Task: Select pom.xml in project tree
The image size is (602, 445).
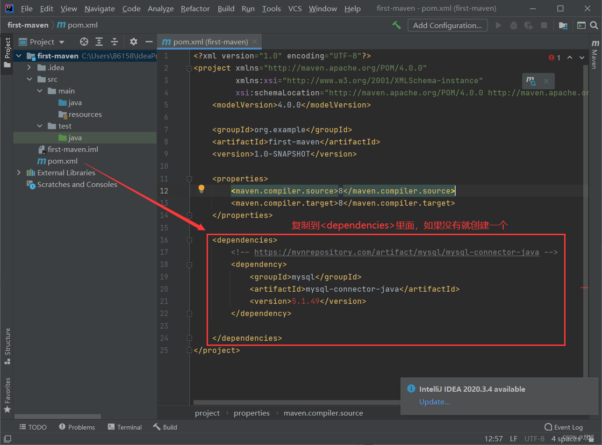Action: 62,161
